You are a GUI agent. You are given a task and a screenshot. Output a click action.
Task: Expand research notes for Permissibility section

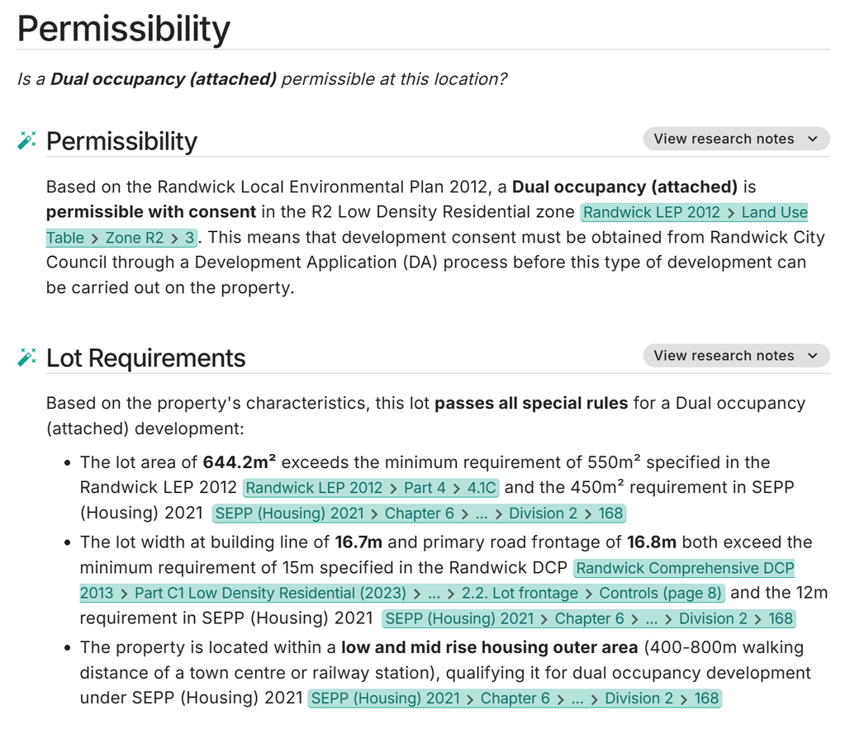point(735,139)
